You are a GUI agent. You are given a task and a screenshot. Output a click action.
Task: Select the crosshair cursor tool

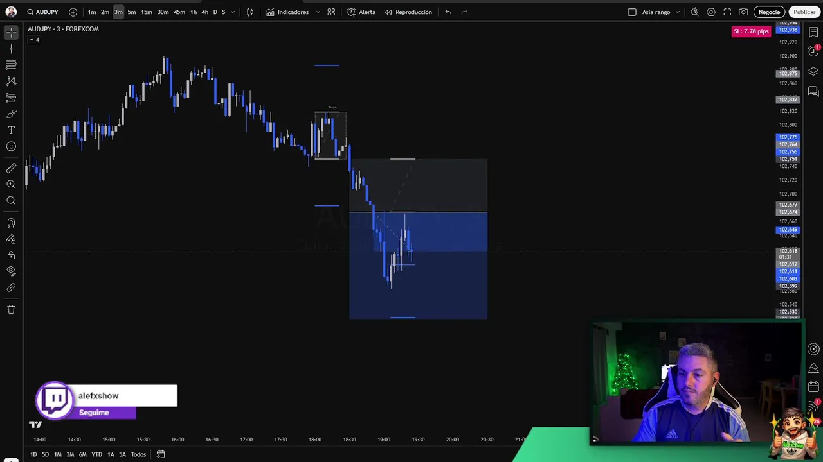coord(11,32)
